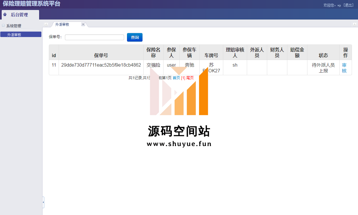Viewport: 358px width, 215px height.
Task: Click the home icon beside 后台管理
Action: point(5,15)
